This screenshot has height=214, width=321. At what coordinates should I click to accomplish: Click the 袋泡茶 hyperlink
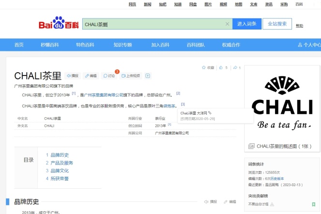coord(169,106)
